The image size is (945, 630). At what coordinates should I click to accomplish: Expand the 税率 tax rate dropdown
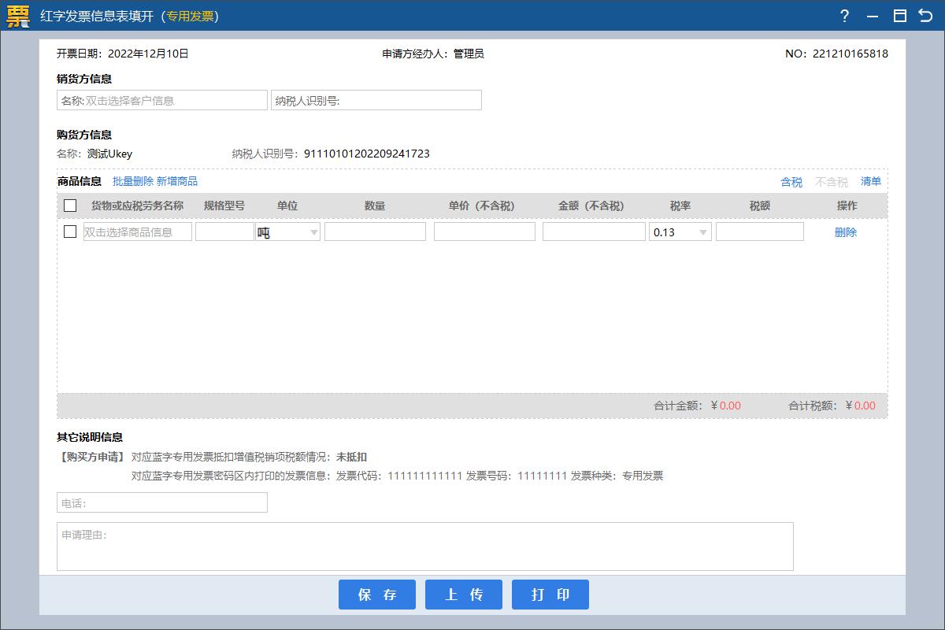703,231
